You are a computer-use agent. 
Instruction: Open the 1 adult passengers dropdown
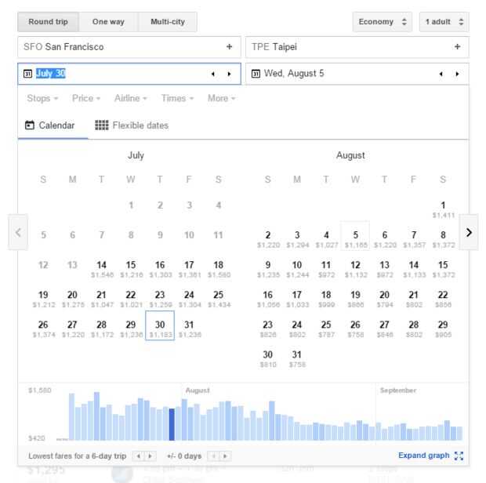444,22
